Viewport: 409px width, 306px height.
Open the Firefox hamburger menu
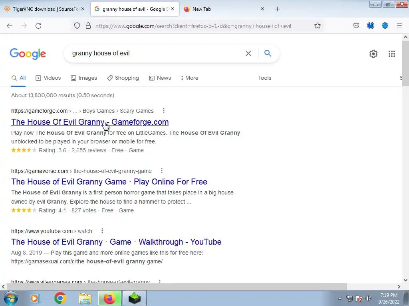(x=399, y=25)
